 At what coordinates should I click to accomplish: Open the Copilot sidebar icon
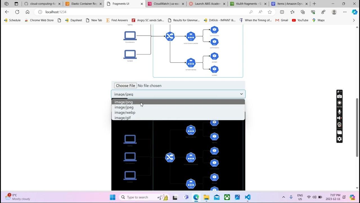click(354, 12)
